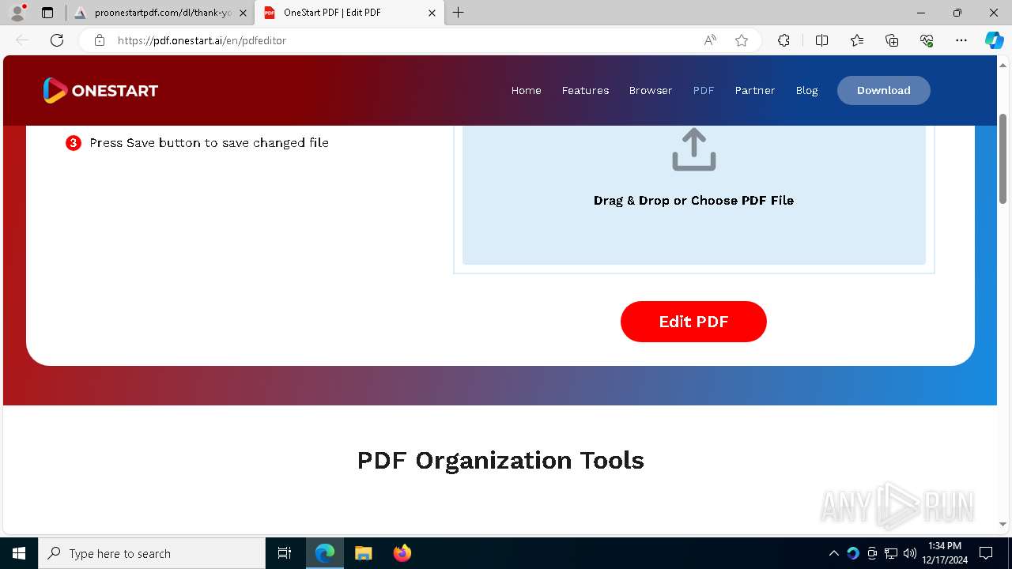Open Task View on the taskbar
Image resolution: width=1012 pixels, height=569 pixels.
pyautogui.click(x=285, y=553)
